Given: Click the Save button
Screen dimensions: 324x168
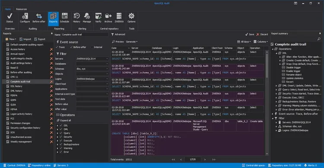Looking at the screenshot, I should (x=250, y=34).
